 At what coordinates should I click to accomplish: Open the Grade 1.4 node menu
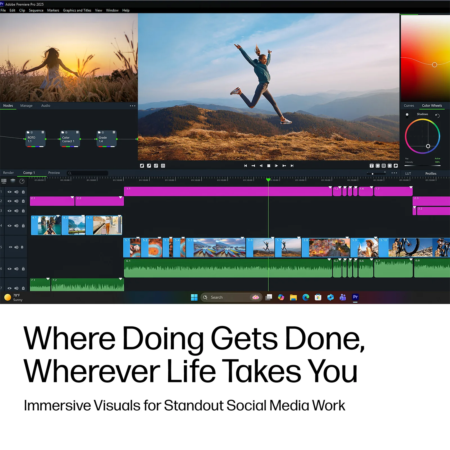coord(114,132)
